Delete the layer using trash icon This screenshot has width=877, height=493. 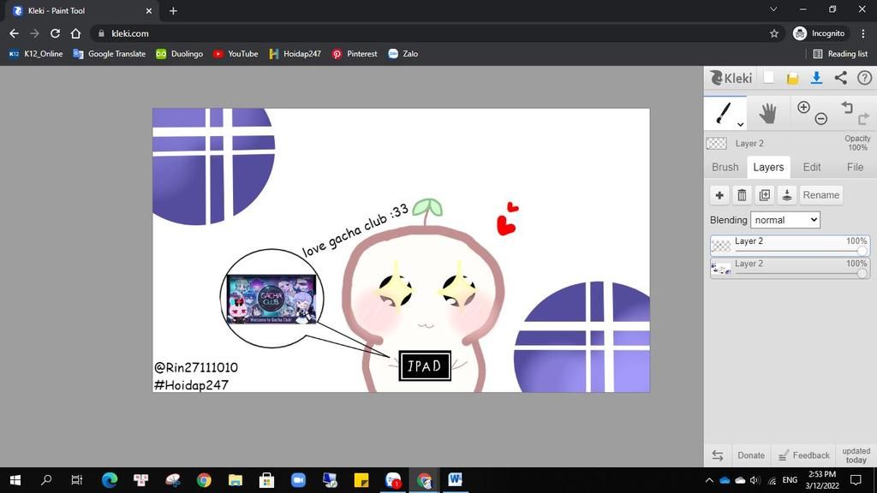pos(742,195)
